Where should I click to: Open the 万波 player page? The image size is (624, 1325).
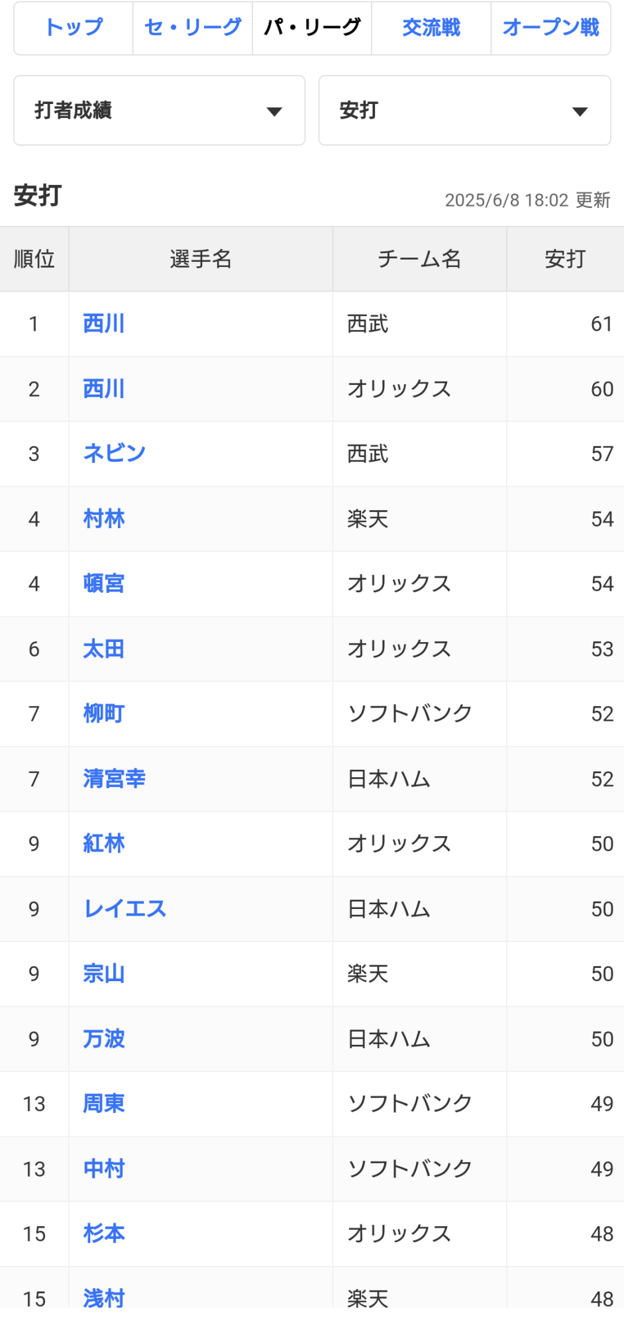pyautogui.click(x=104, y=1039)
